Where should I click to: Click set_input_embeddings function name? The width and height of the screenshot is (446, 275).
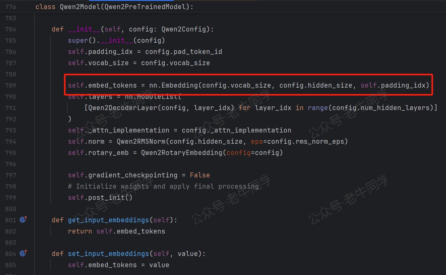click(108, 254)
